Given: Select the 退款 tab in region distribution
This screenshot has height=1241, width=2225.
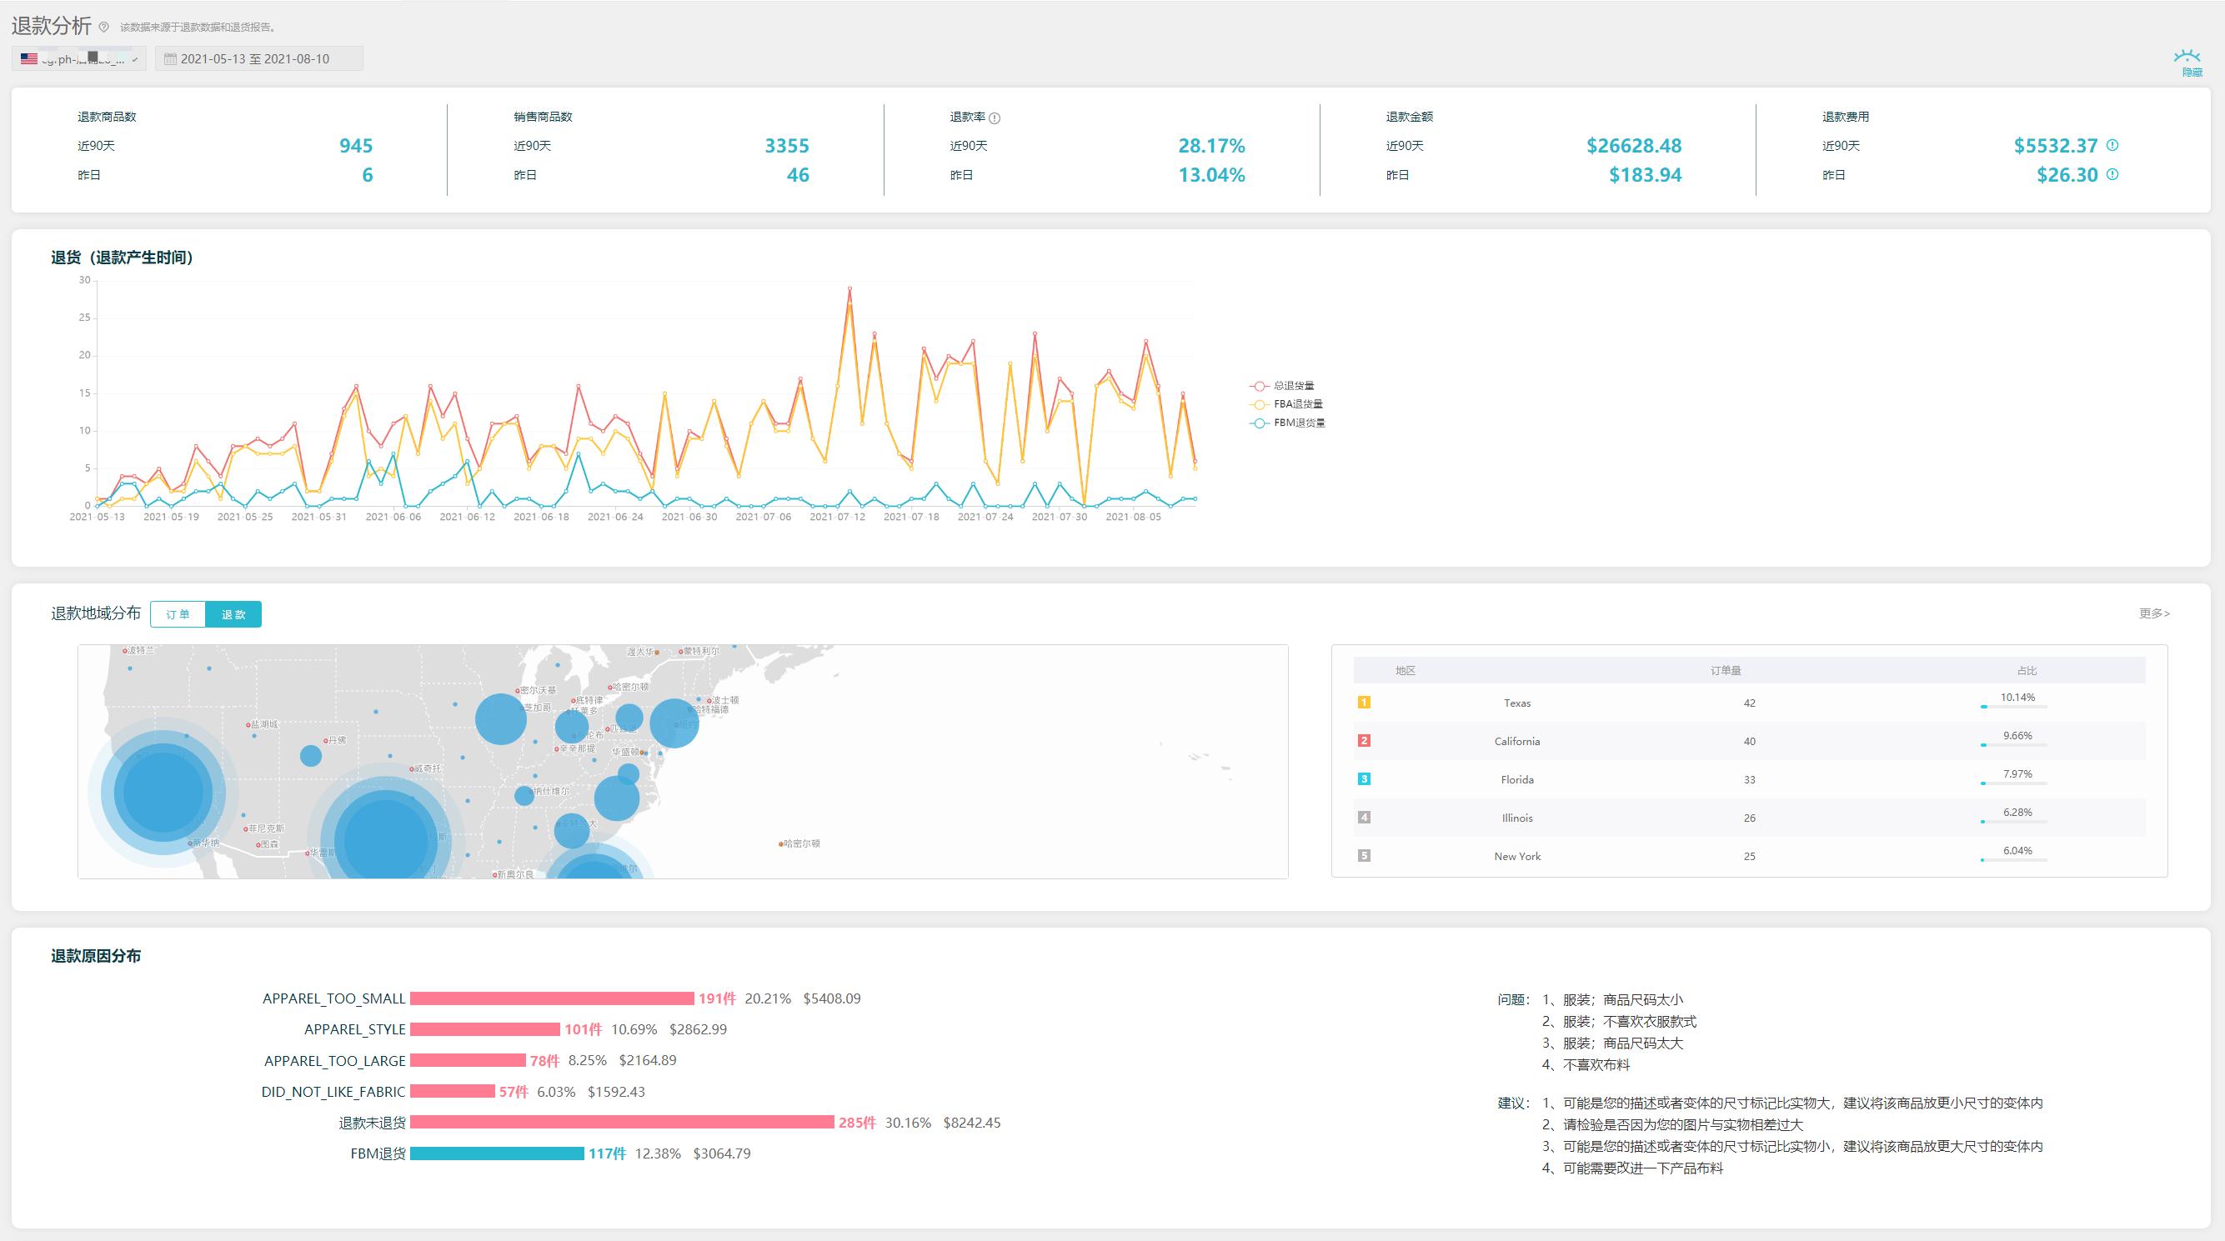Looking at the screenshot, I should pos(233,614).
